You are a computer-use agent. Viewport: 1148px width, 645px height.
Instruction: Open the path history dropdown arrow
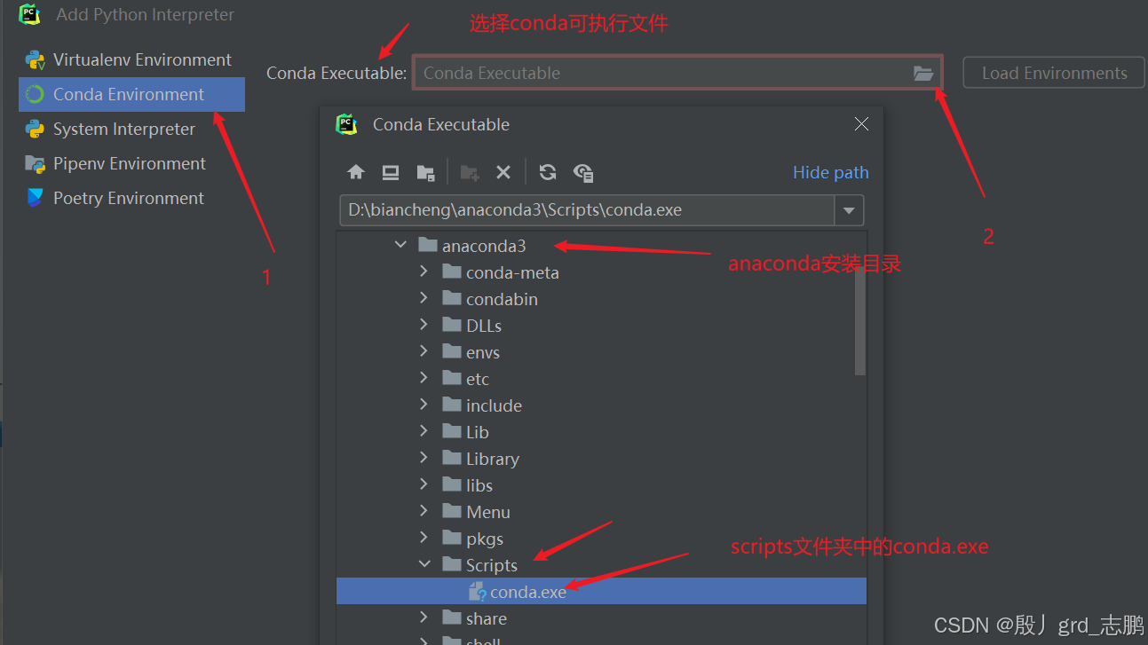pyautogui.click(x=849, y=210)
